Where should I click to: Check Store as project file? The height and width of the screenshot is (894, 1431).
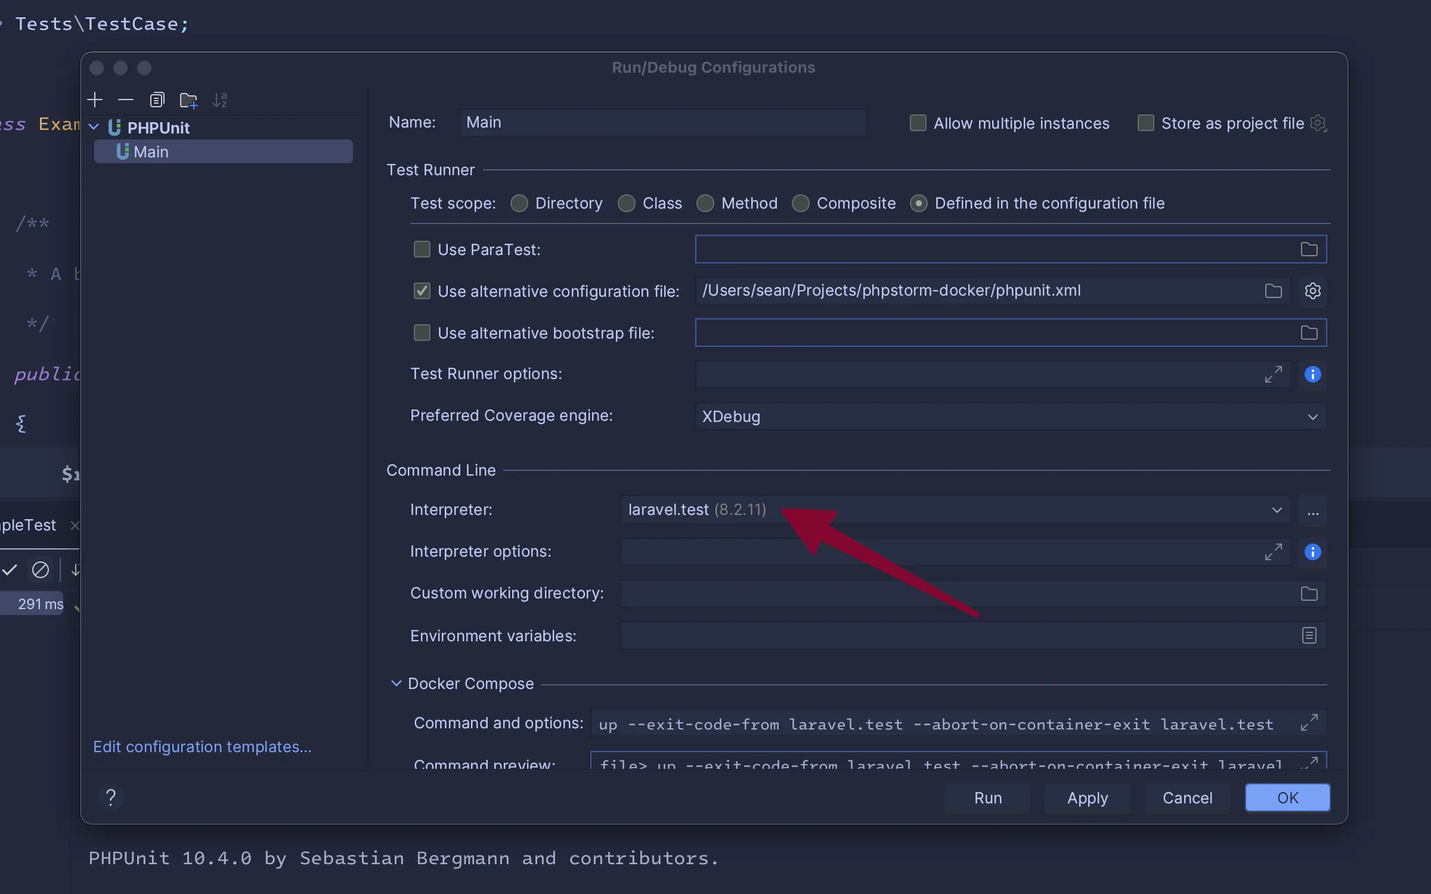coord(1145,123)
